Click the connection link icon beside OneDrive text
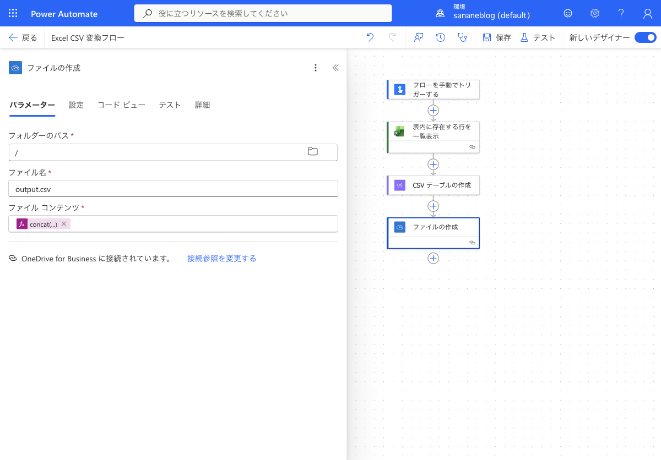 point(13,258)
